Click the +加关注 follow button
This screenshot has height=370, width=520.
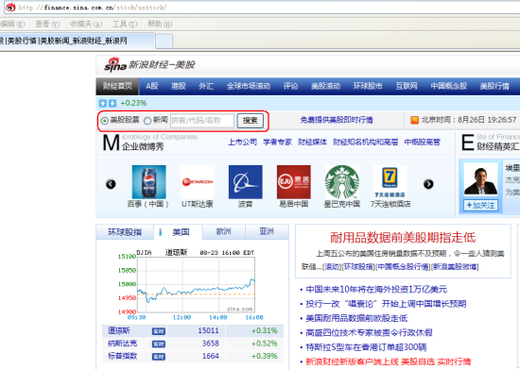pyautogui.click(x=480, y=206)
